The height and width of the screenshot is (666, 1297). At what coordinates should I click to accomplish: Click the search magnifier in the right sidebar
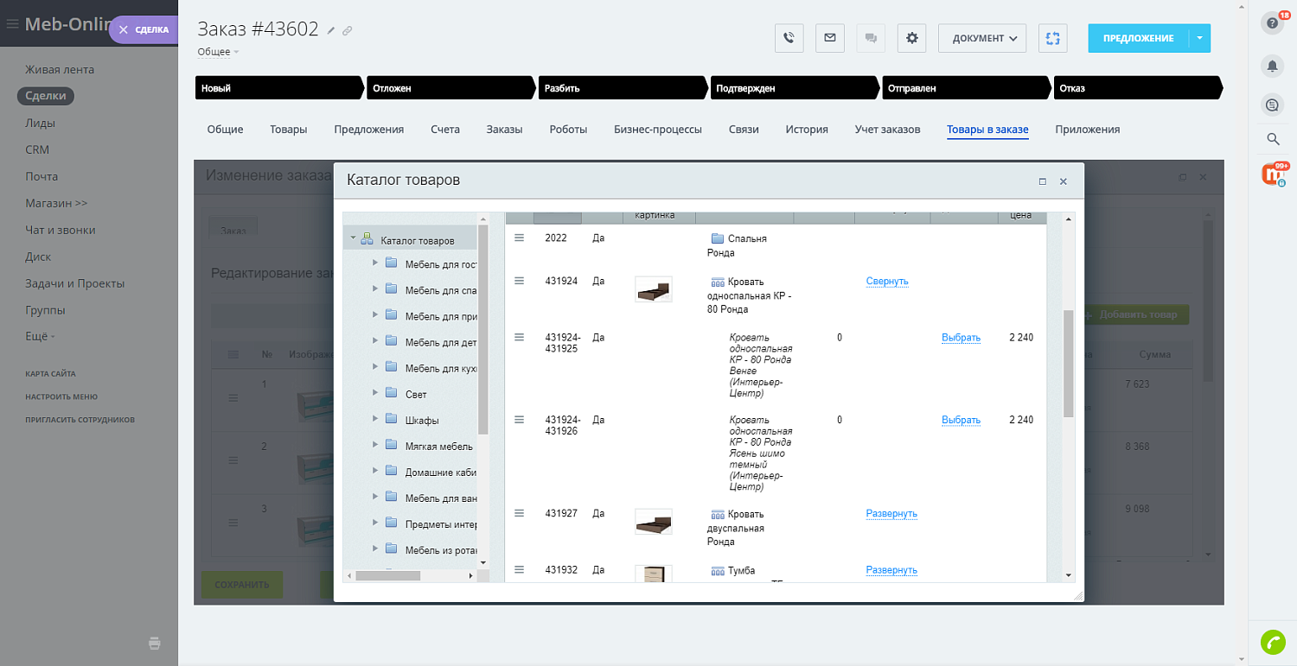pos(1272,138)
